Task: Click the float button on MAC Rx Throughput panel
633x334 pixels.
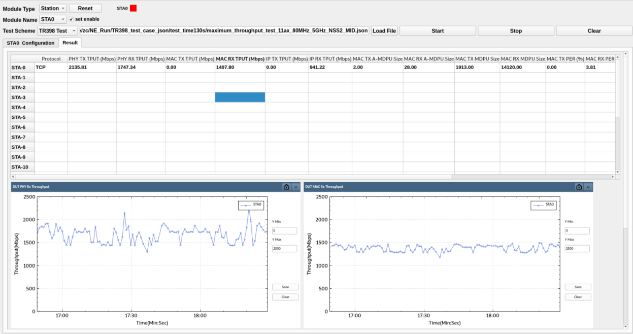Action: pos(588,187)
